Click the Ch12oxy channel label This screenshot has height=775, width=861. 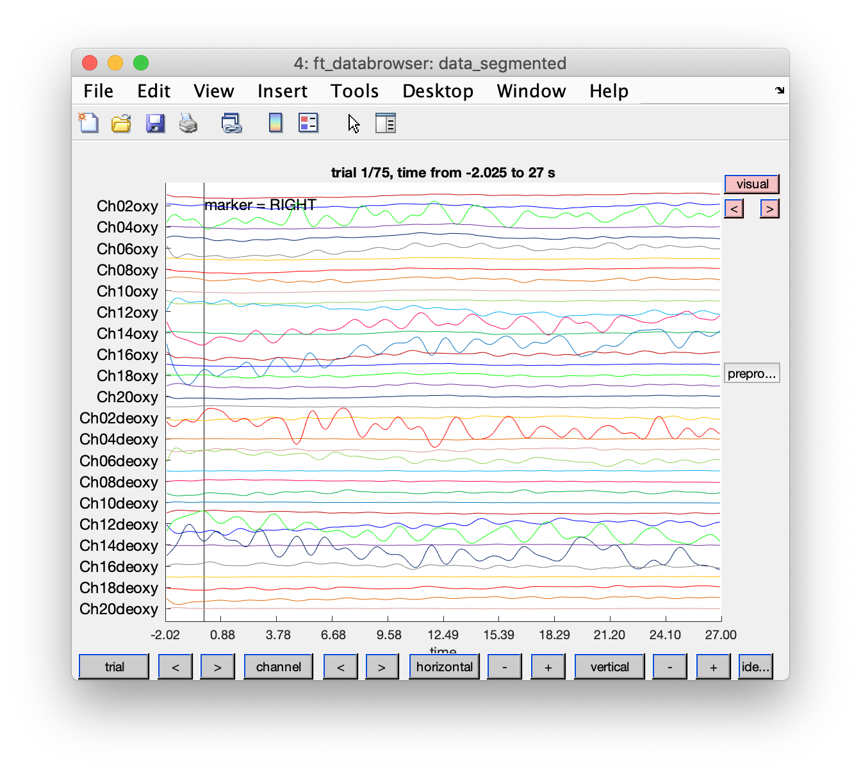pyautogui.click(x=127, y=313)
